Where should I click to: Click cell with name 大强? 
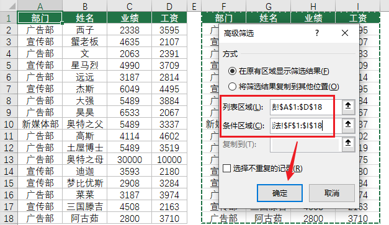pos(85,100)
